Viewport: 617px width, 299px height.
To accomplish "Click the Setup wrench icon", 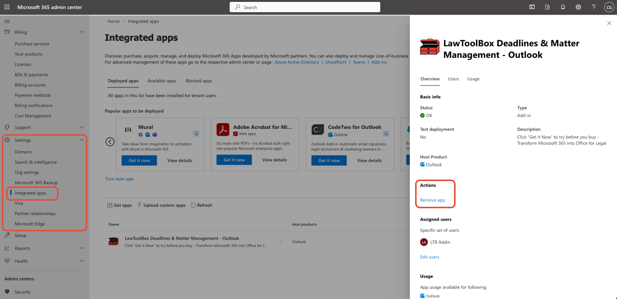I will (7, 235).
